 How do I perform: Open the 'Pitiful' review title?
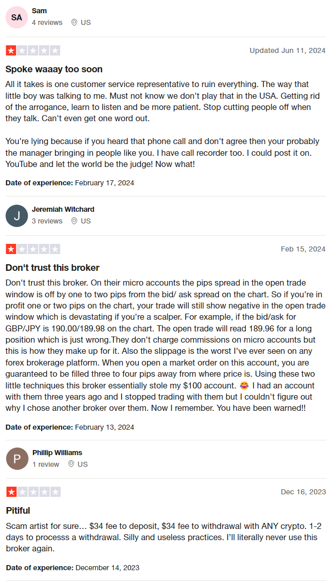pyautogui.click(x=18, y=511)
